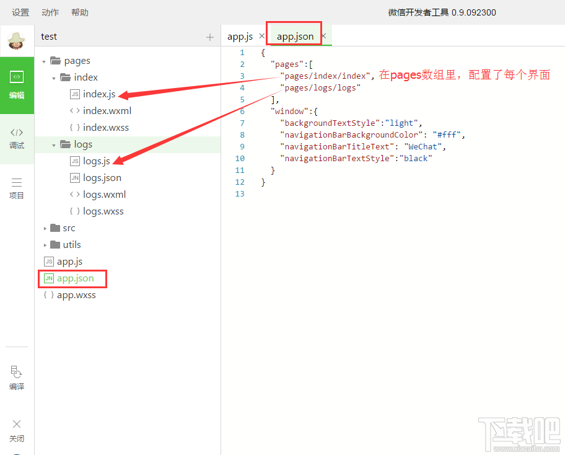Open app.wxss file
Screen dimensions: 565x455
[76, 295]
